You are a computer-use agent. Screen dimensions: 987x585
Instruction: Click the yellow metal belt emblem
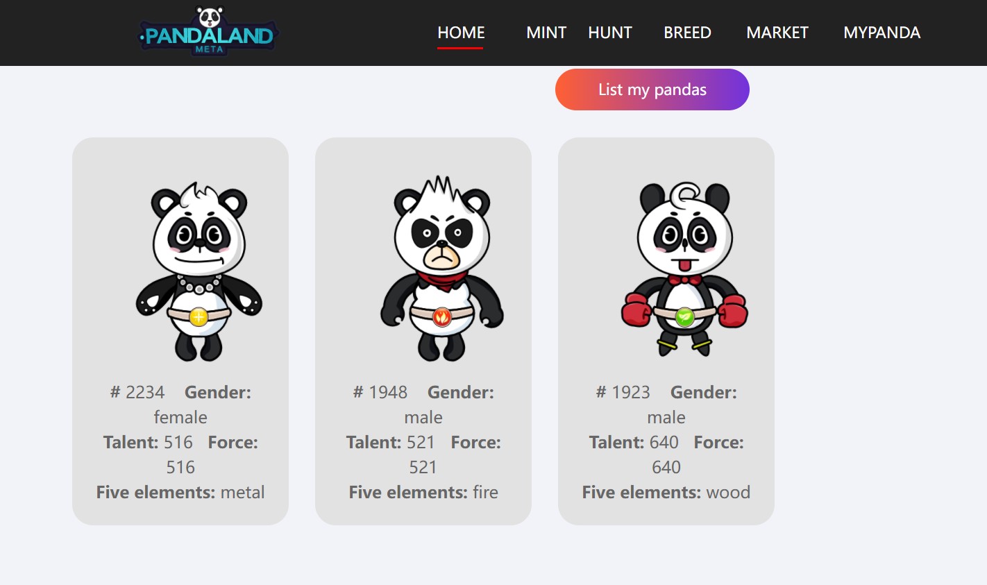coord(199,317)
